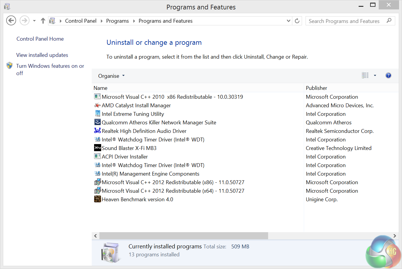Click the installed programs disc icon
The width and height of the screenshot is (402, 269).
tap(111, 253)
